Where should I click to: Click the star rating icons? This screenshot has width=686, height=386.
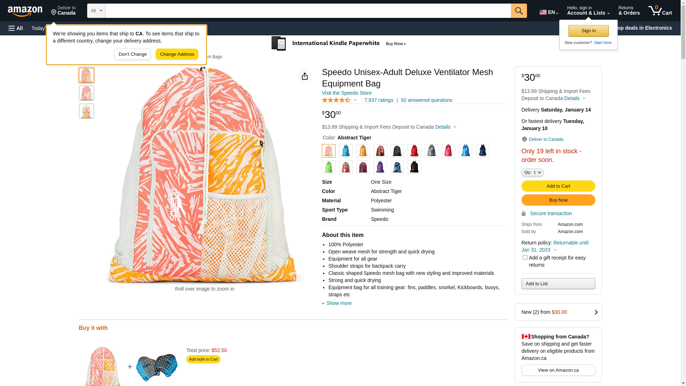pos(336,100)
